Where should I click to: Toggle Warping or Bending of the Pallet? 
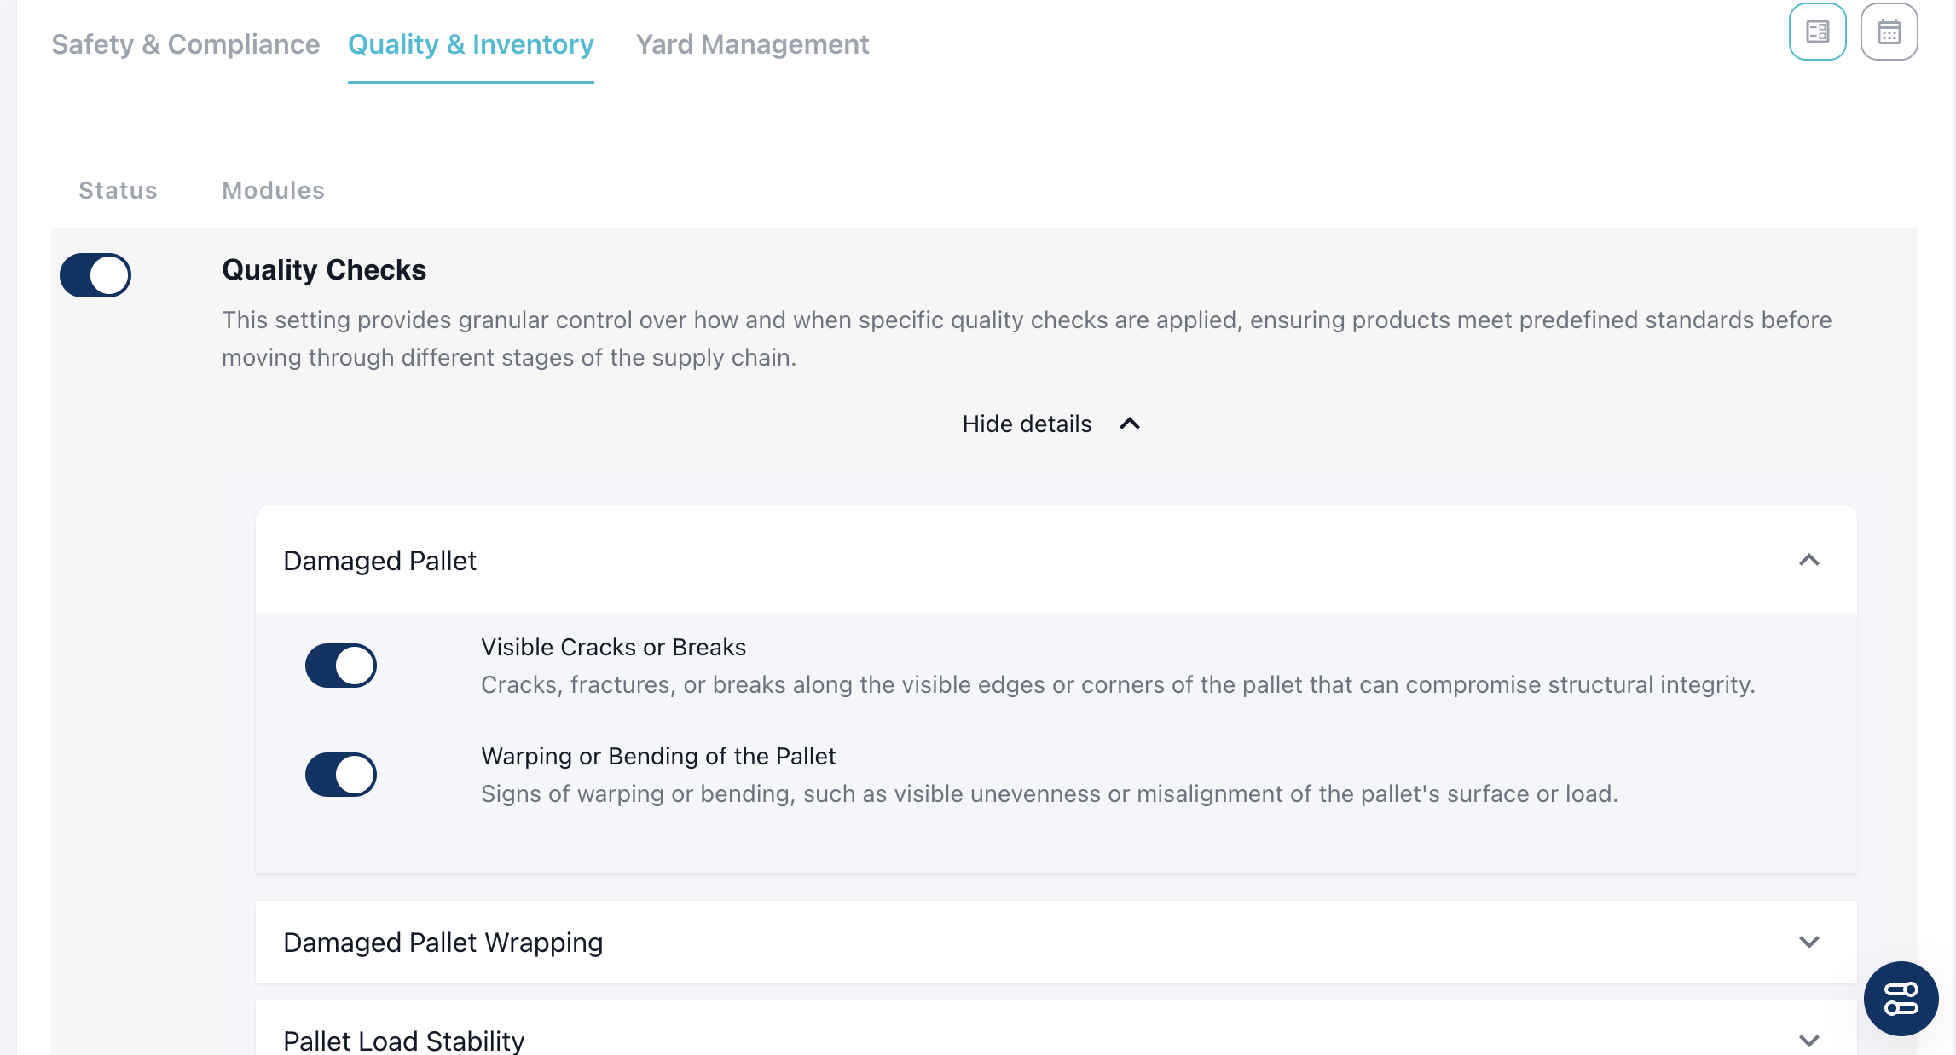(x=341, y=775)
